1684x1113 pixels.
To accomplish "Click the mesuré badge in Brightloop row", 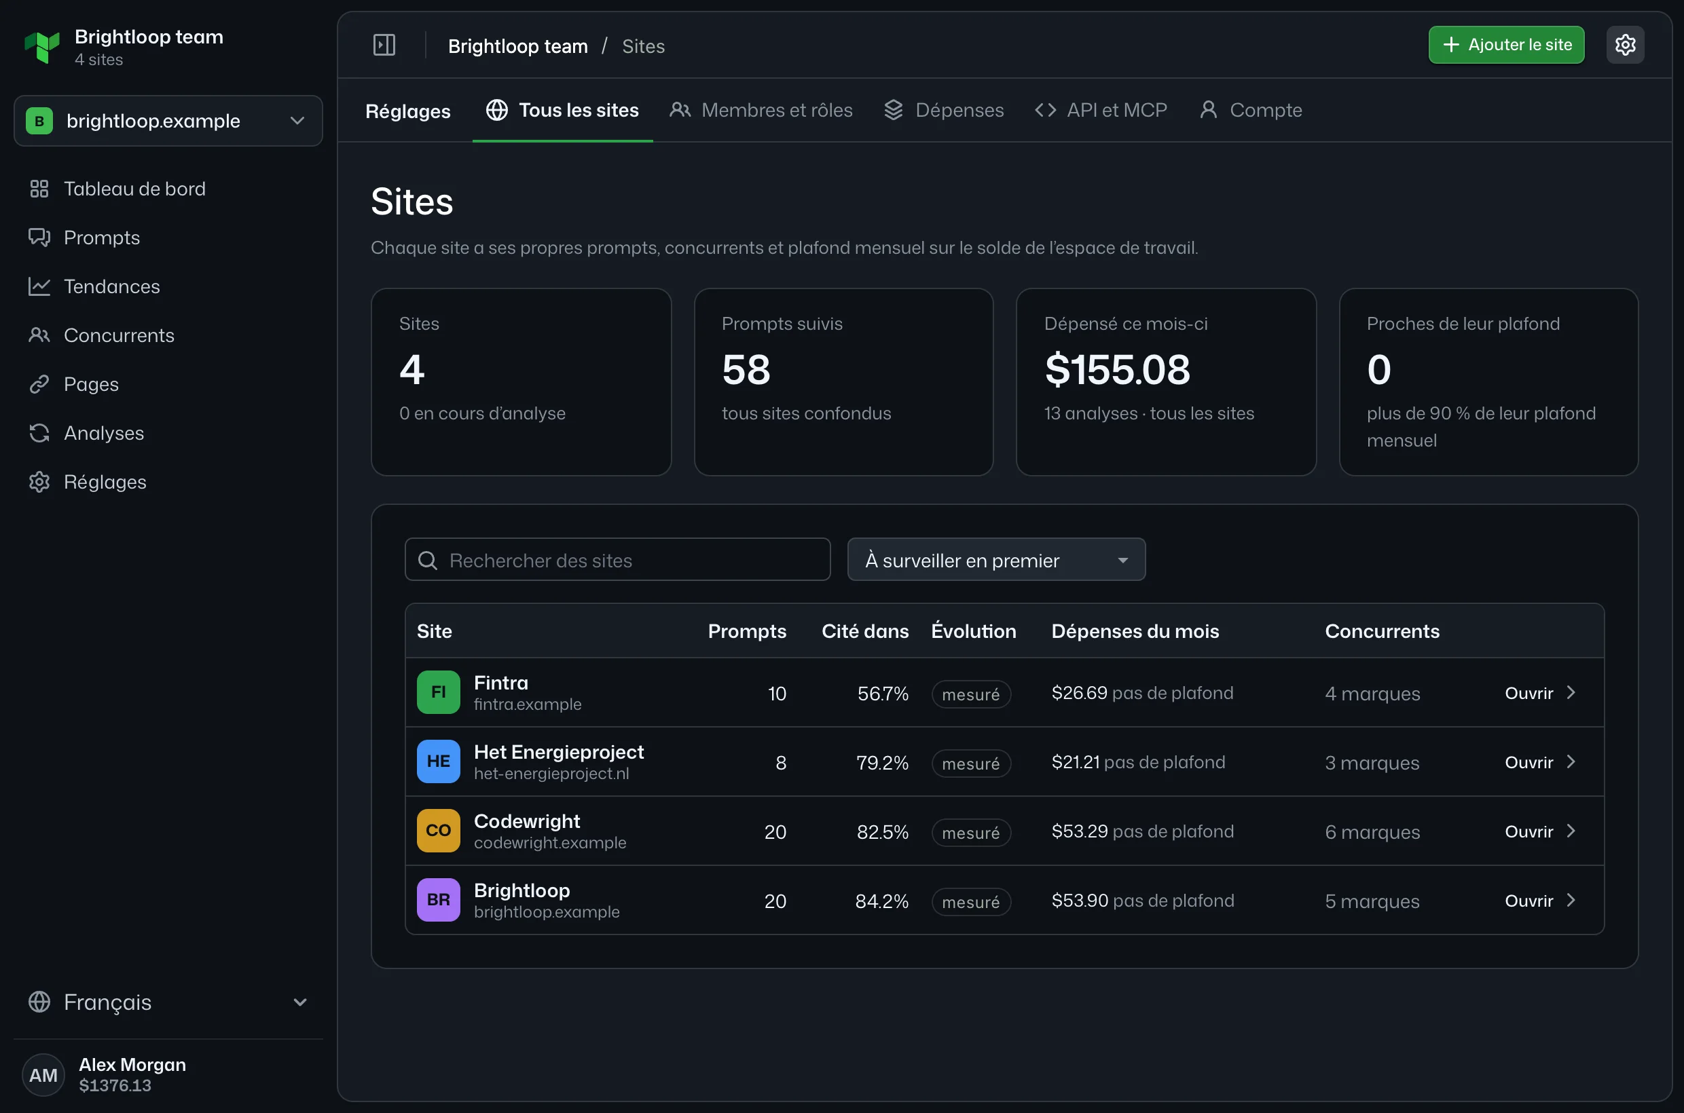I will 971,902.
